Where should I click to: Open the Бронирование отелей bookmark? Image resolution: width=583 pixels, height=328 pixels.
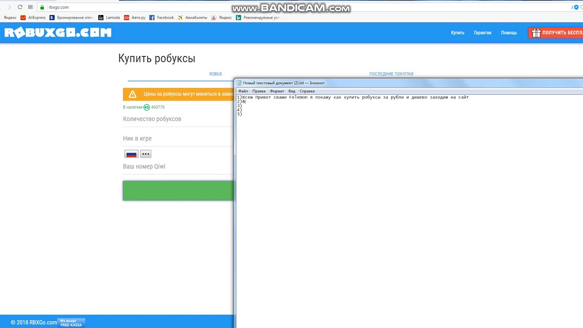(72, 18)
